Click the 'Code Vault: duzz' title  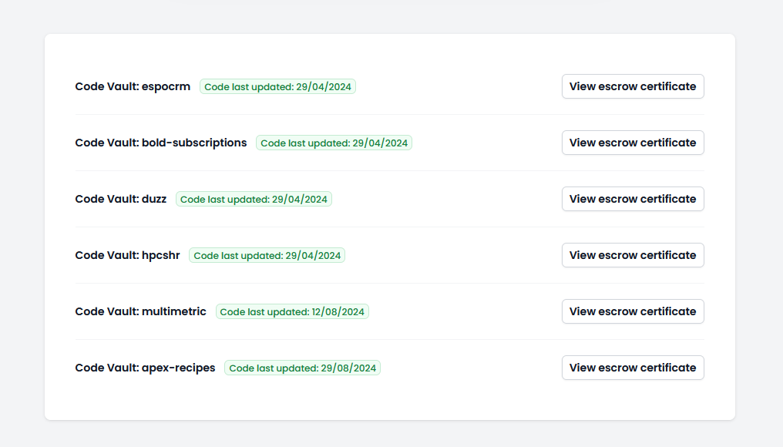click(x=121, y=199)
